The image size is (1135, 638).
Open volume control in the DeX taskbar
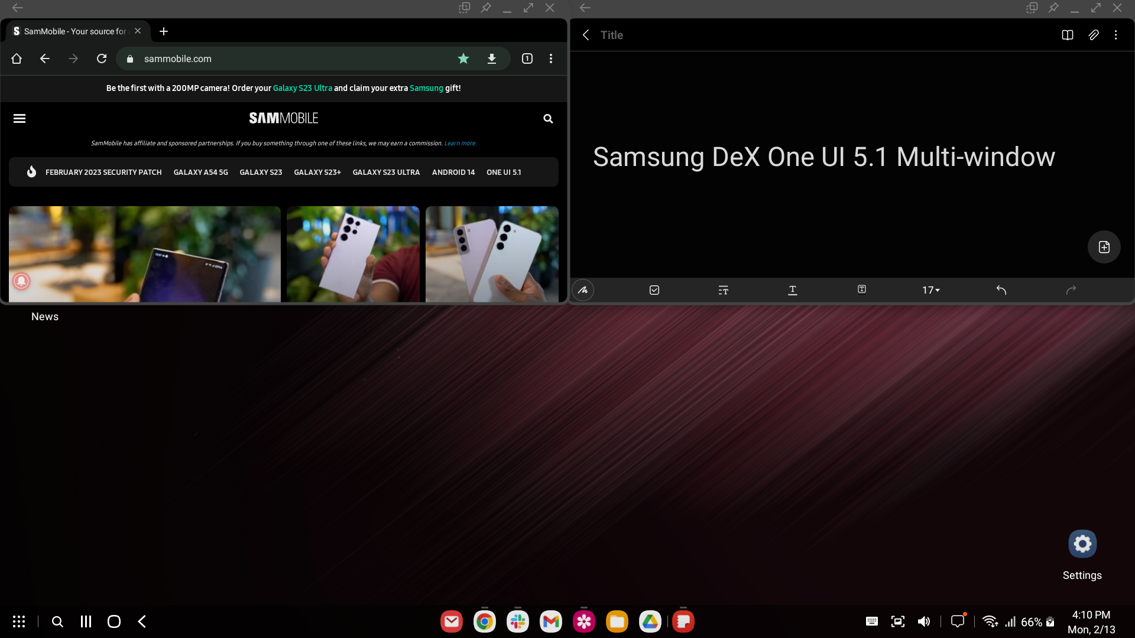(924, 621)
